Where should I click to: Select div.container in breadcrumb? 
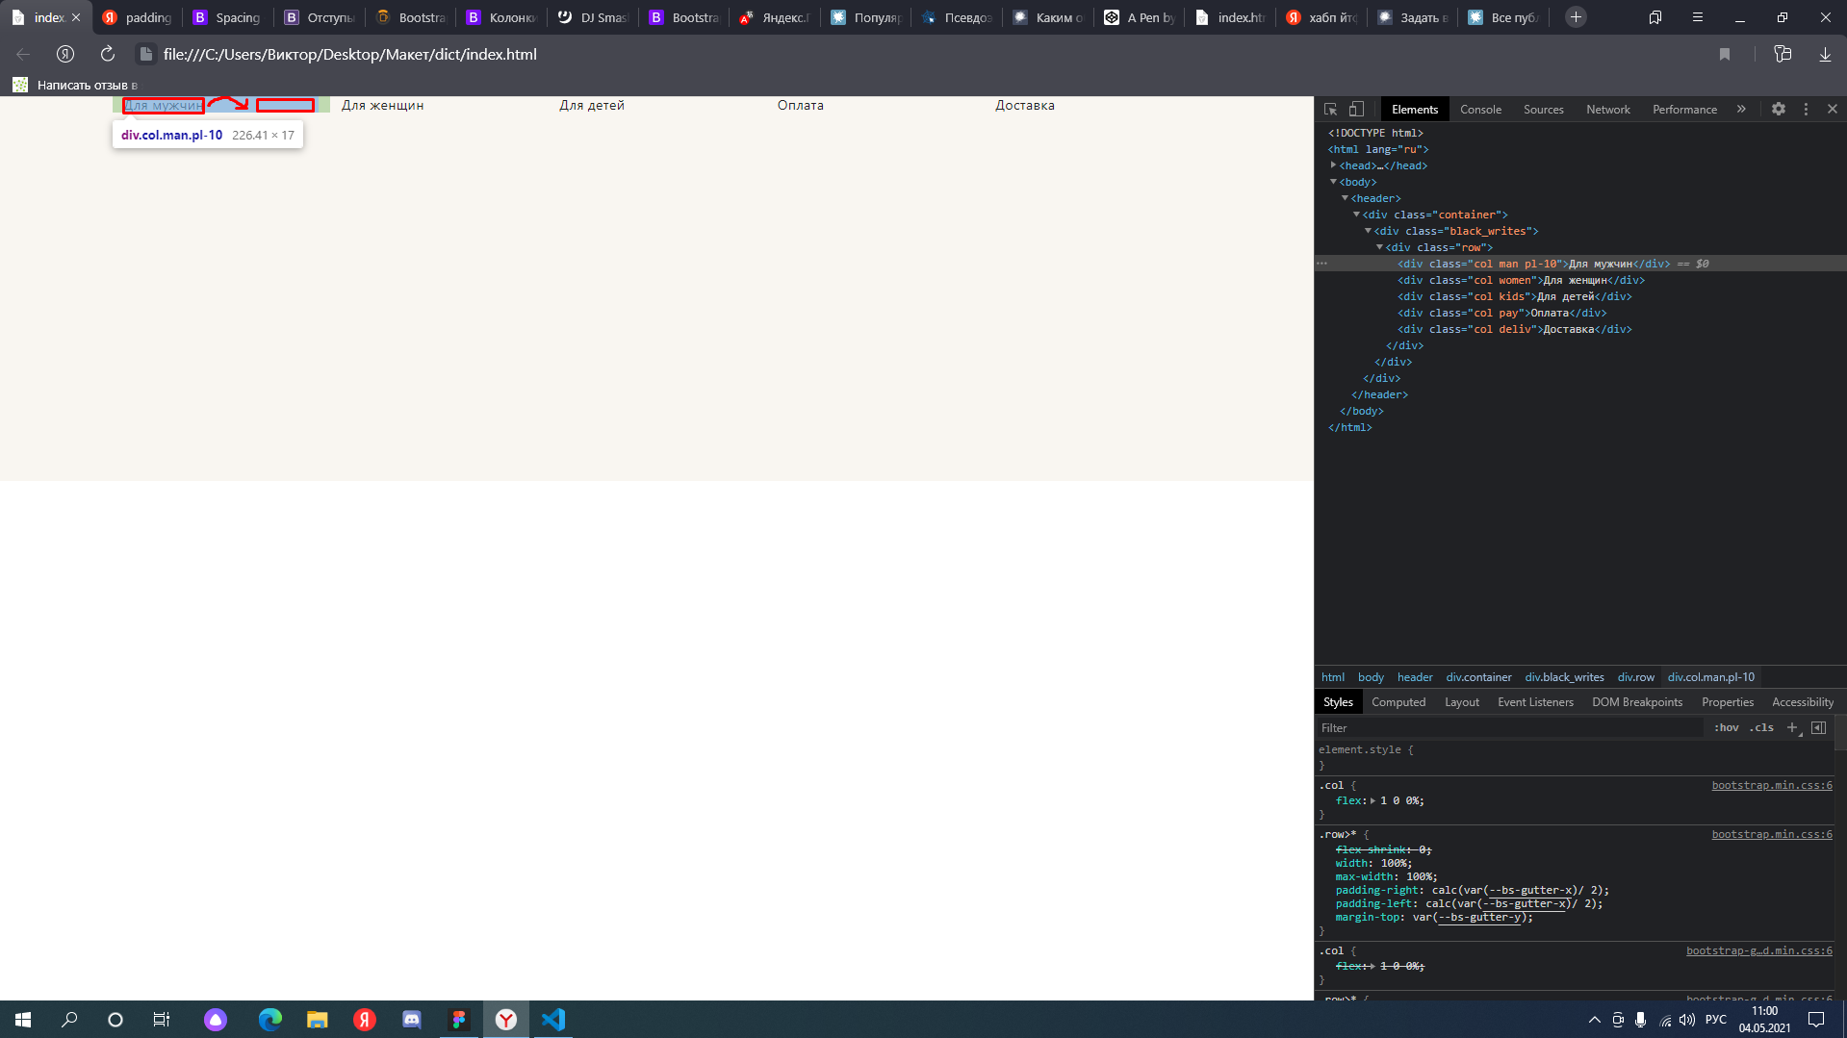1478,677
